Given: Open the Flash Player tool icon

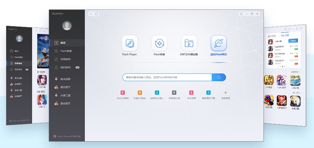Looking at the screenshot, I should 129,43.
